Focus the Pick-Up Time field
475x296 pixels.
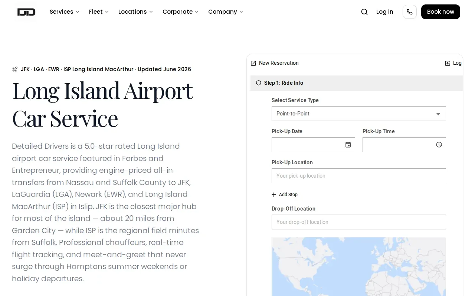pos(404,145)
